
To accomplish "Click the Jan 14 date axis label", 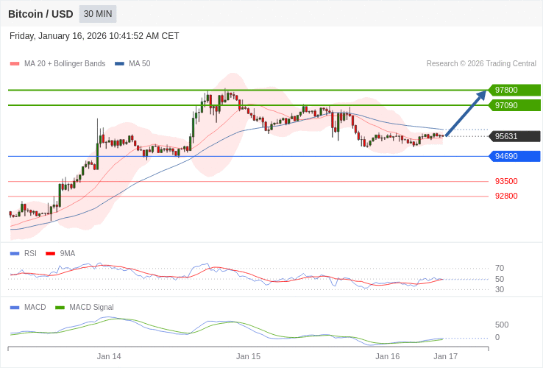I will pyautogui.click(x=109, y=356).
